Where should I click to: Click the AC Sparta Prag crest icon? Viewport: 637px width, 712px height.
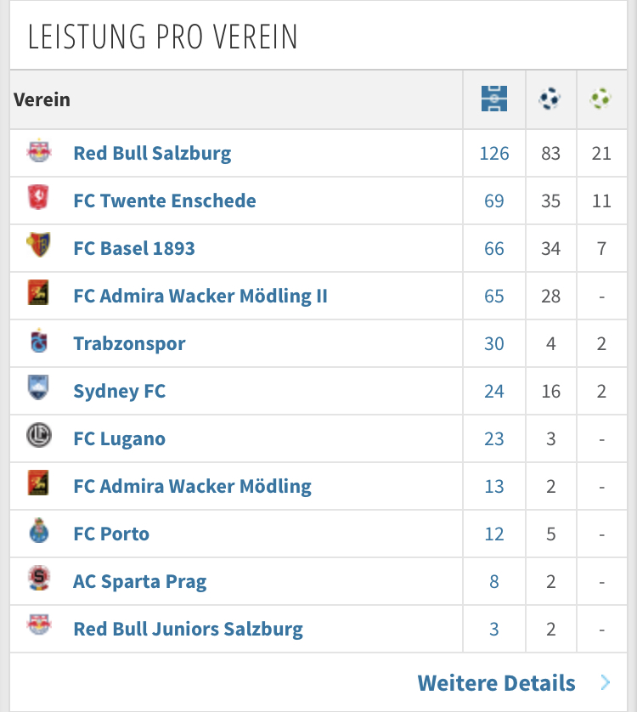(x=39, y=578)
